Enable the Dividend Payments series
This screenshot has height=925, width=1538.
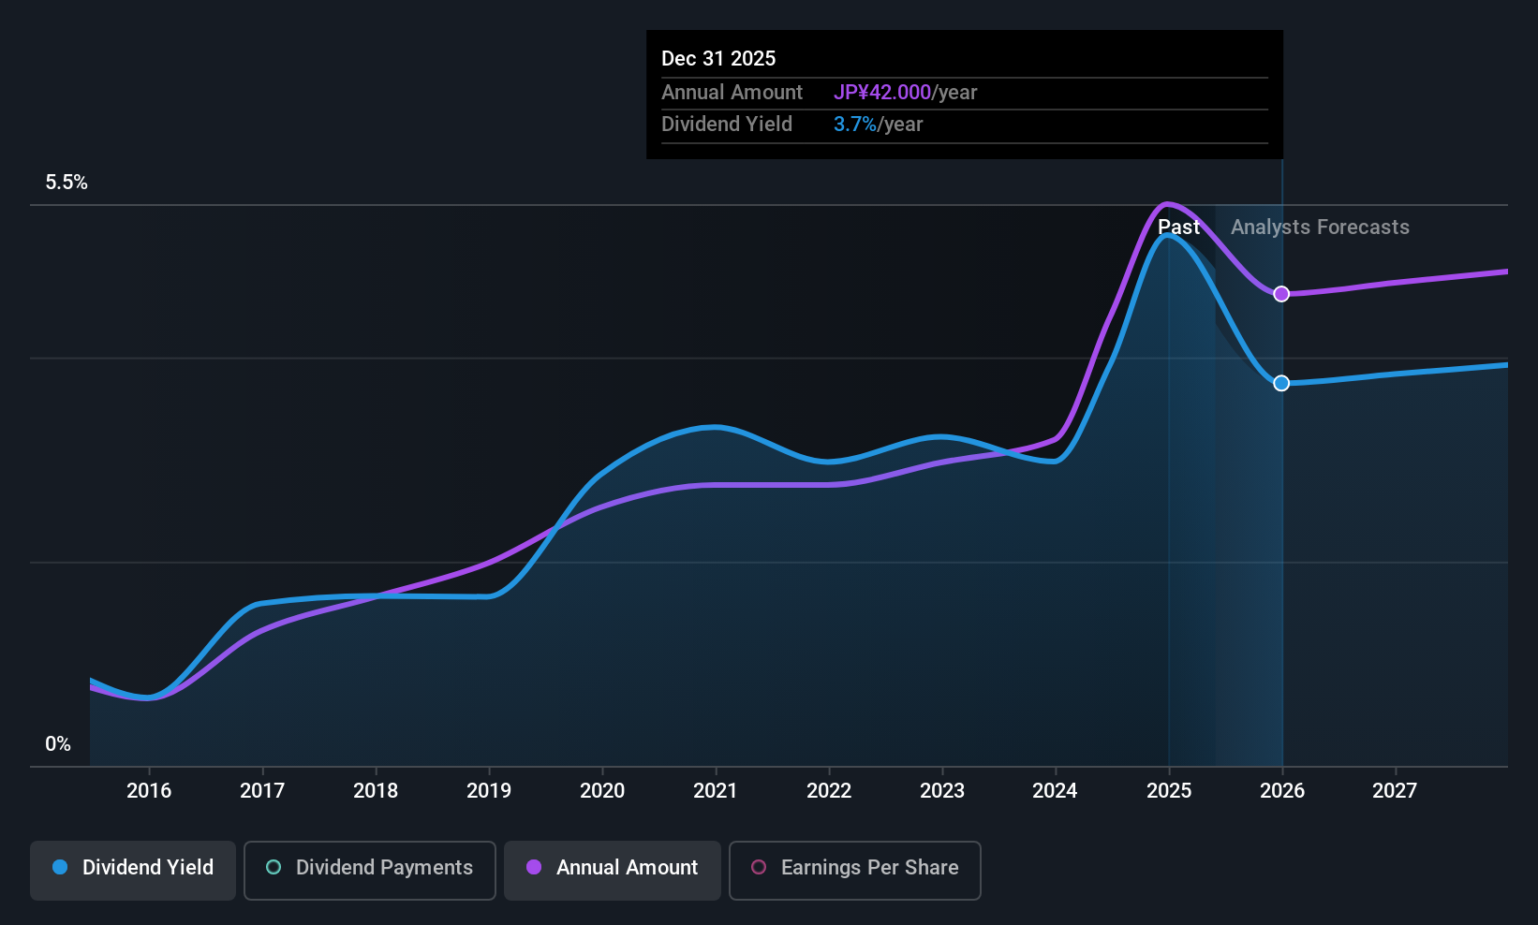(x=370, y=870)
